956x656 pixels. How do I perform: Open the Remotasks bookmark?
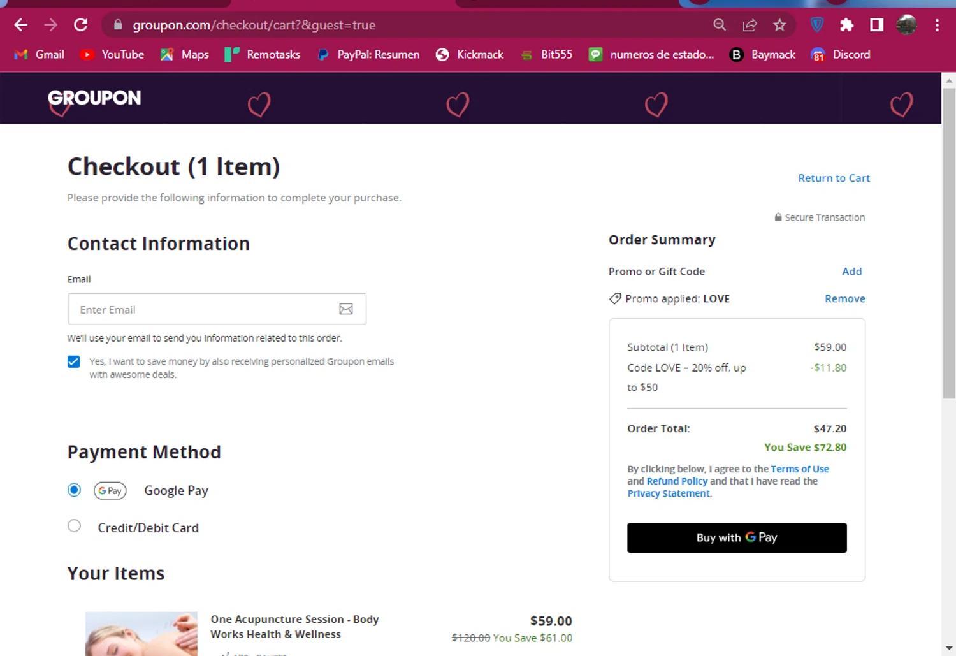[262, 54]
